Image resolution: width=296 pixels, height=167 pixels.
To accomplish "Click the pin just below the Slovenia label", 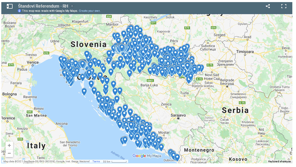I will 87,54.
